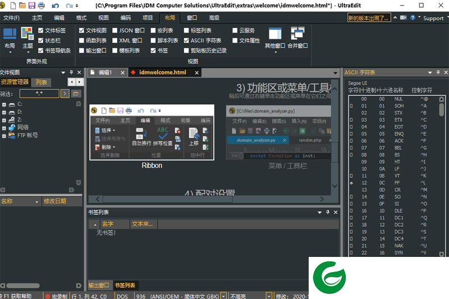Click the ASCII table vertical scrollbar

441,176
